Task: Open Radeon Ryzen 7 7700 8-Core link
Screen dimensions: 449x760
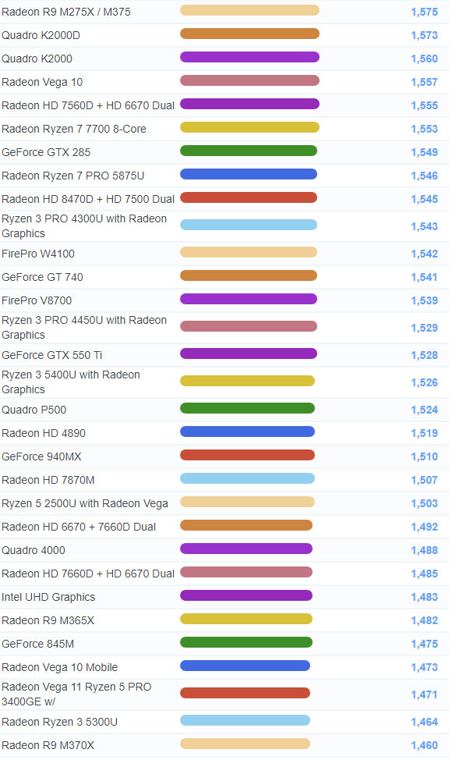Action: (74, 129)
